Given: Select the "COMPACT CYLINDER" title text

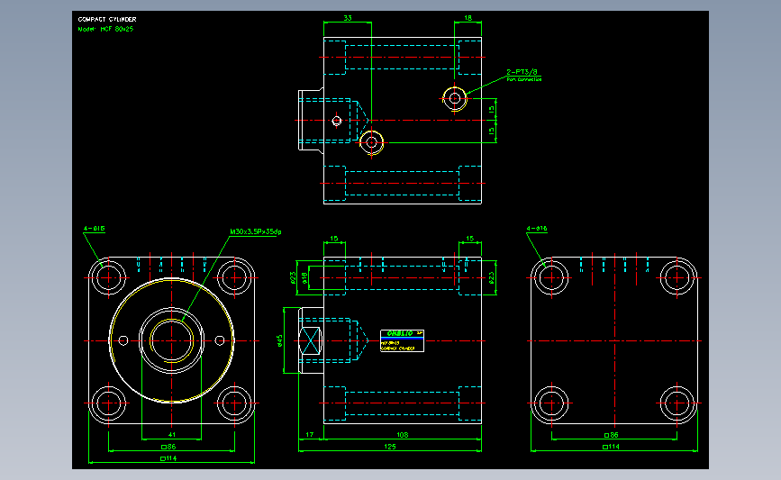Looking at the screenshot, I should click(107, 20).
